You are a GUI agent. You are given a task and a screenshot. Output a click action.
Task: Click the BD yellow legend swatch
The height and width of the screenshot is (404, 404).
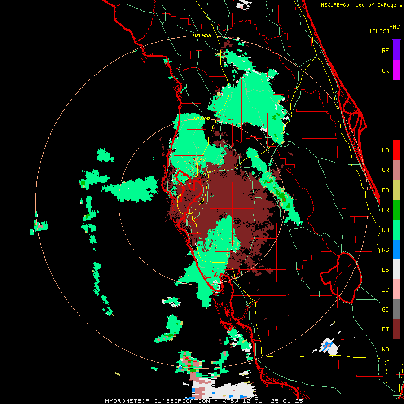point(396,190)
